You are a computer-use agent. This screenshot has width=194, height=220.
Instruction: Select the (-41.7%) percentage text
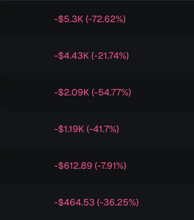pyautogui.click(x=103, y=129)
